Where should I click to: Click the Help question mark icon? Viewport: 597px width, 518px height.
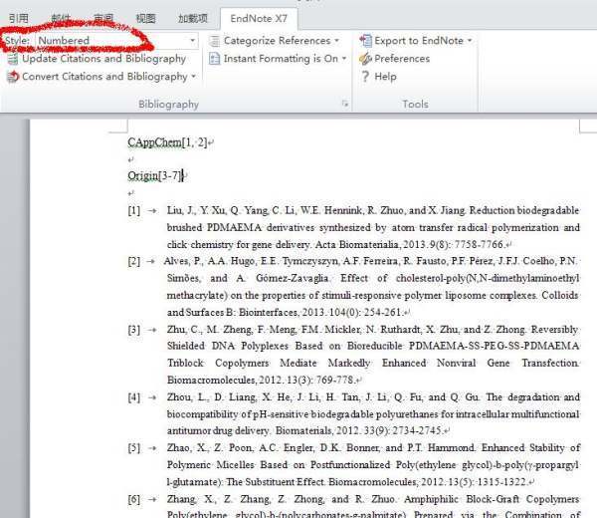[x=365, y=77]
